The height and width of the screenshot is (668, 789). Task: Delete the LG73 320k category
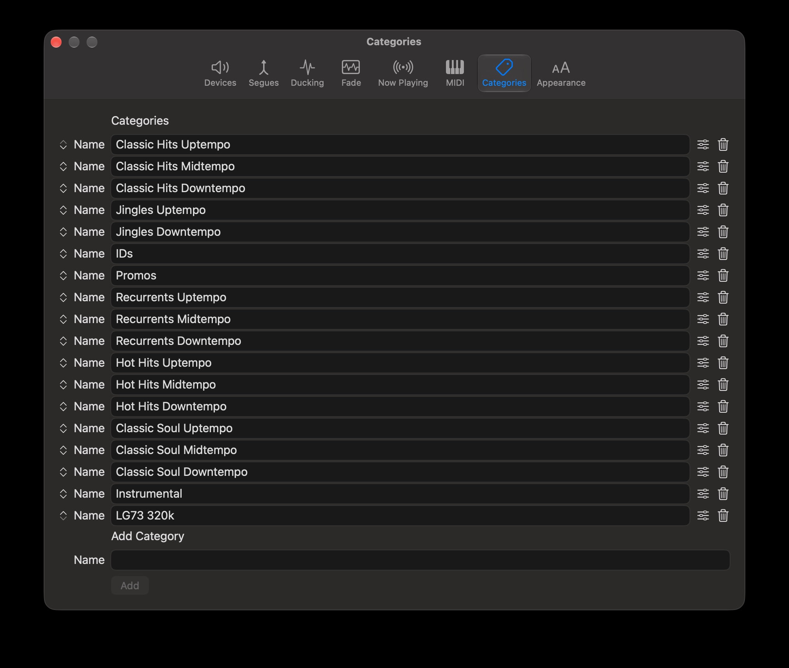tap(723, 516)
